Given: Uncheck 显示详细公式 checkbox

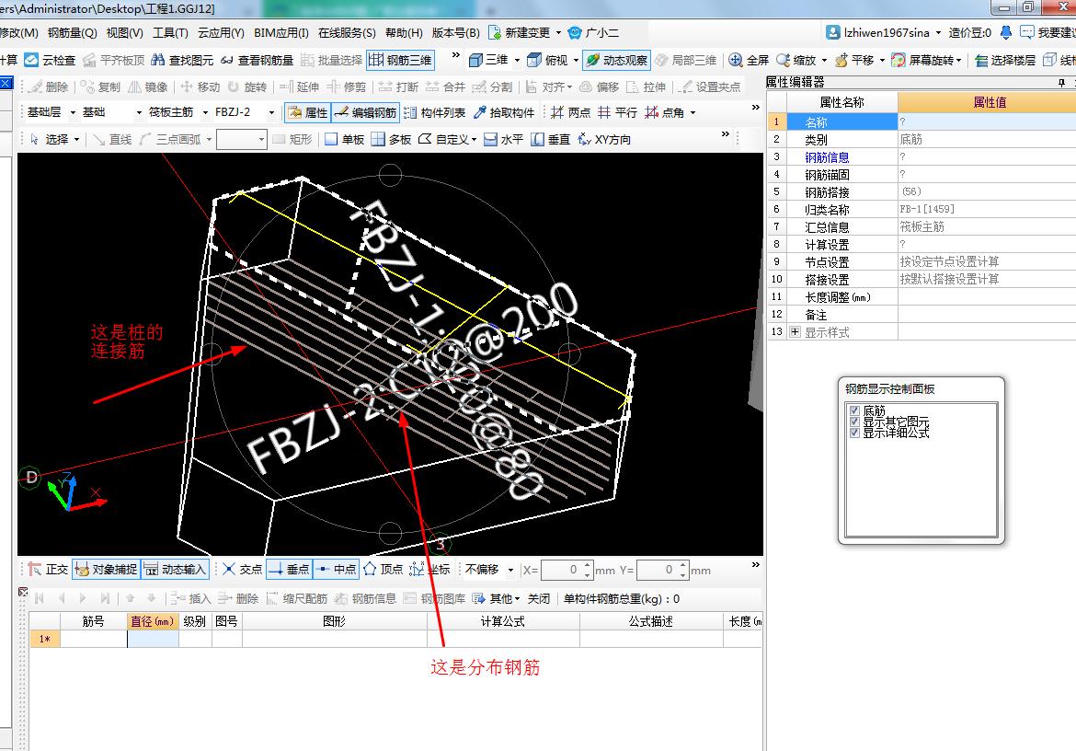Looking at the screenshot, I should pyautogui.click(x=854, y=433).
